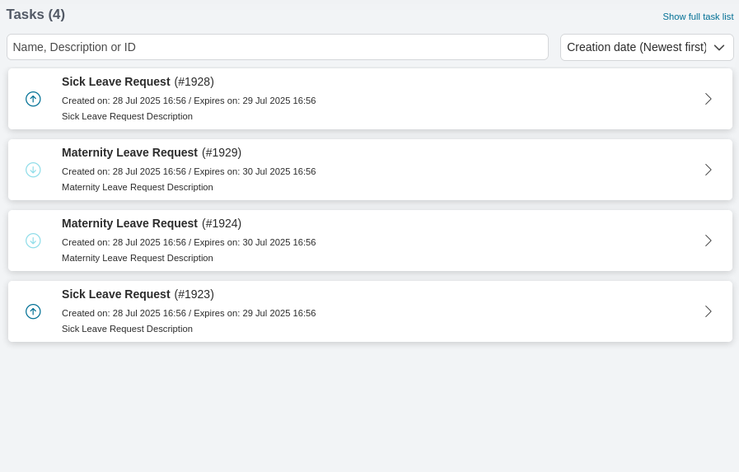Follow the Show full task list link
739x472 pixels.
tap(698, 16)
